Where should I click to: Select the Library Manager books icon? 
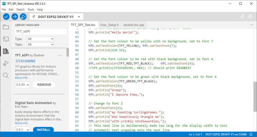click(6, 51)
